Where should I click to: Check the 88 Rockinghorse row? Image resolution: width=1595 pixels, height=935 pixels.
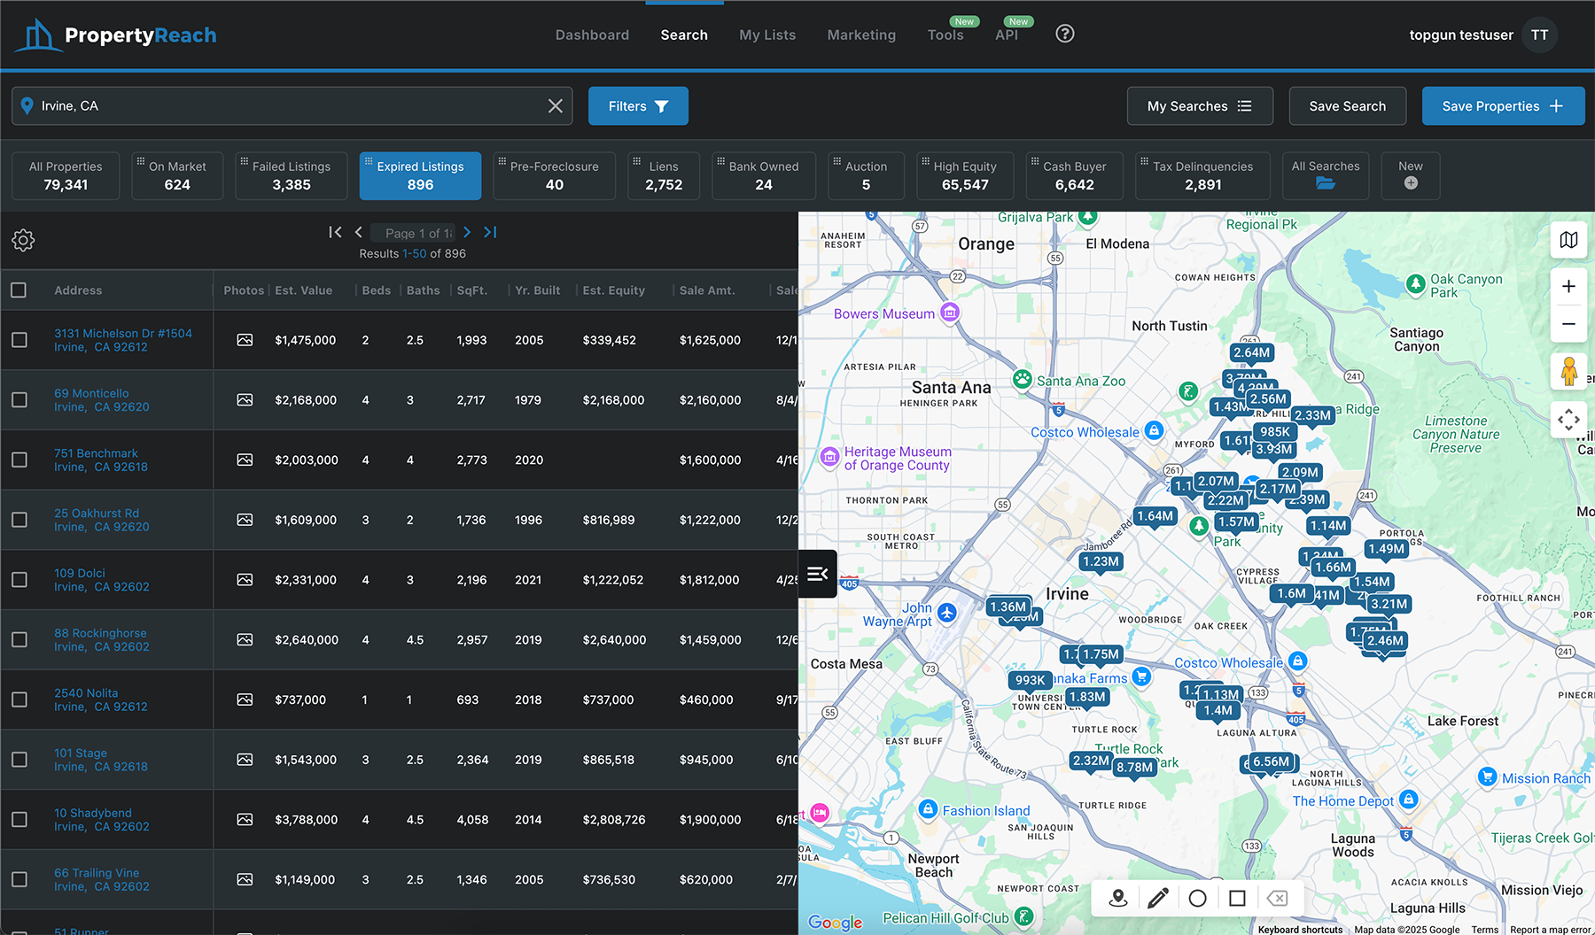19,640
